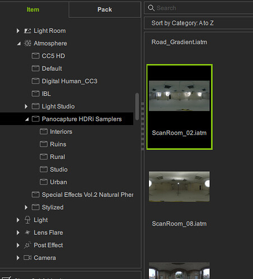Open the Ruins subfolder label
253x279 pixels.
coord(58,144)
